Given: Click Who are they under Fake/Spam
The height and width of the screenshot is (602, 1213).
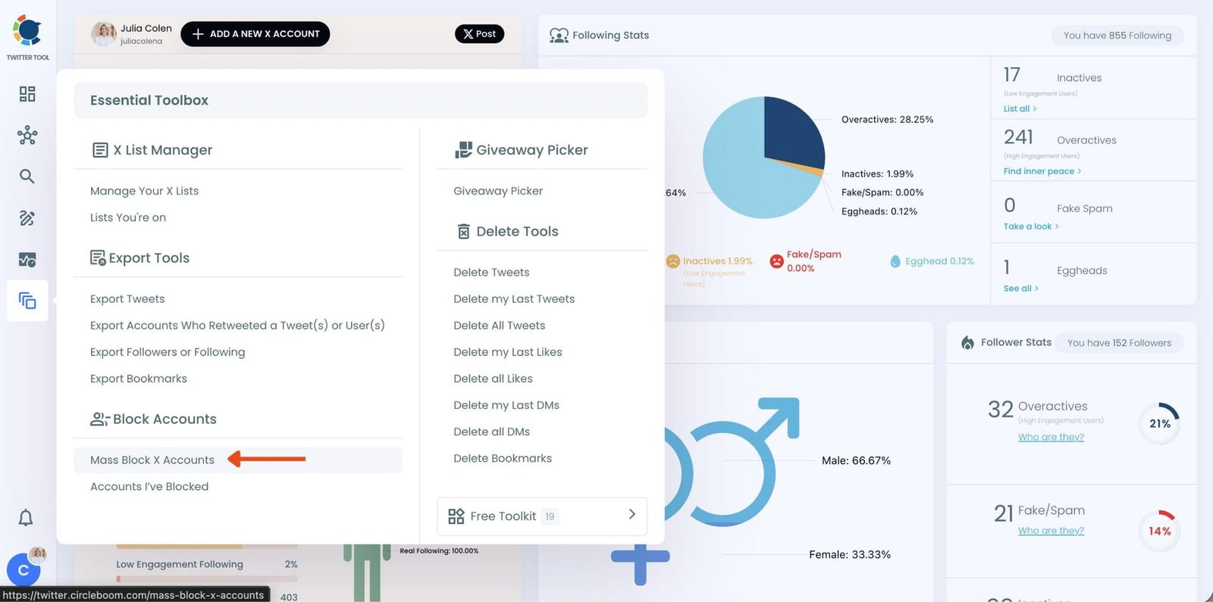Looking at the screenshot, I should pos(1051,531).
